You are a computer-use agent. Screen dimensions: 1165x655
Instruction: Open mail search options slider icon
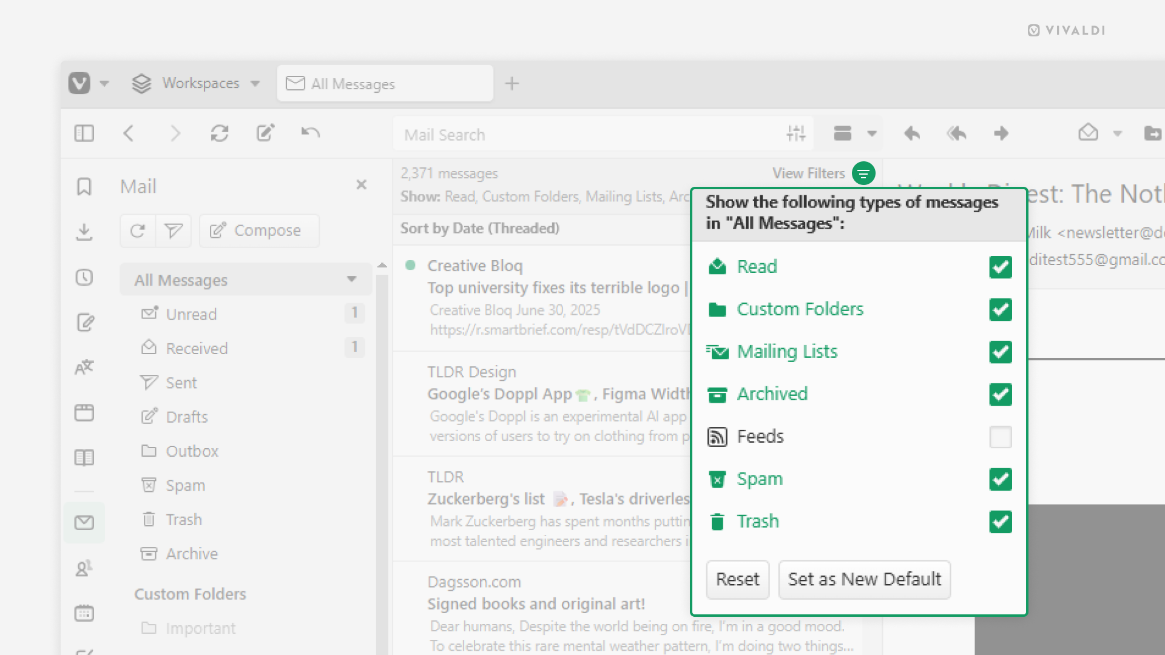796,133
